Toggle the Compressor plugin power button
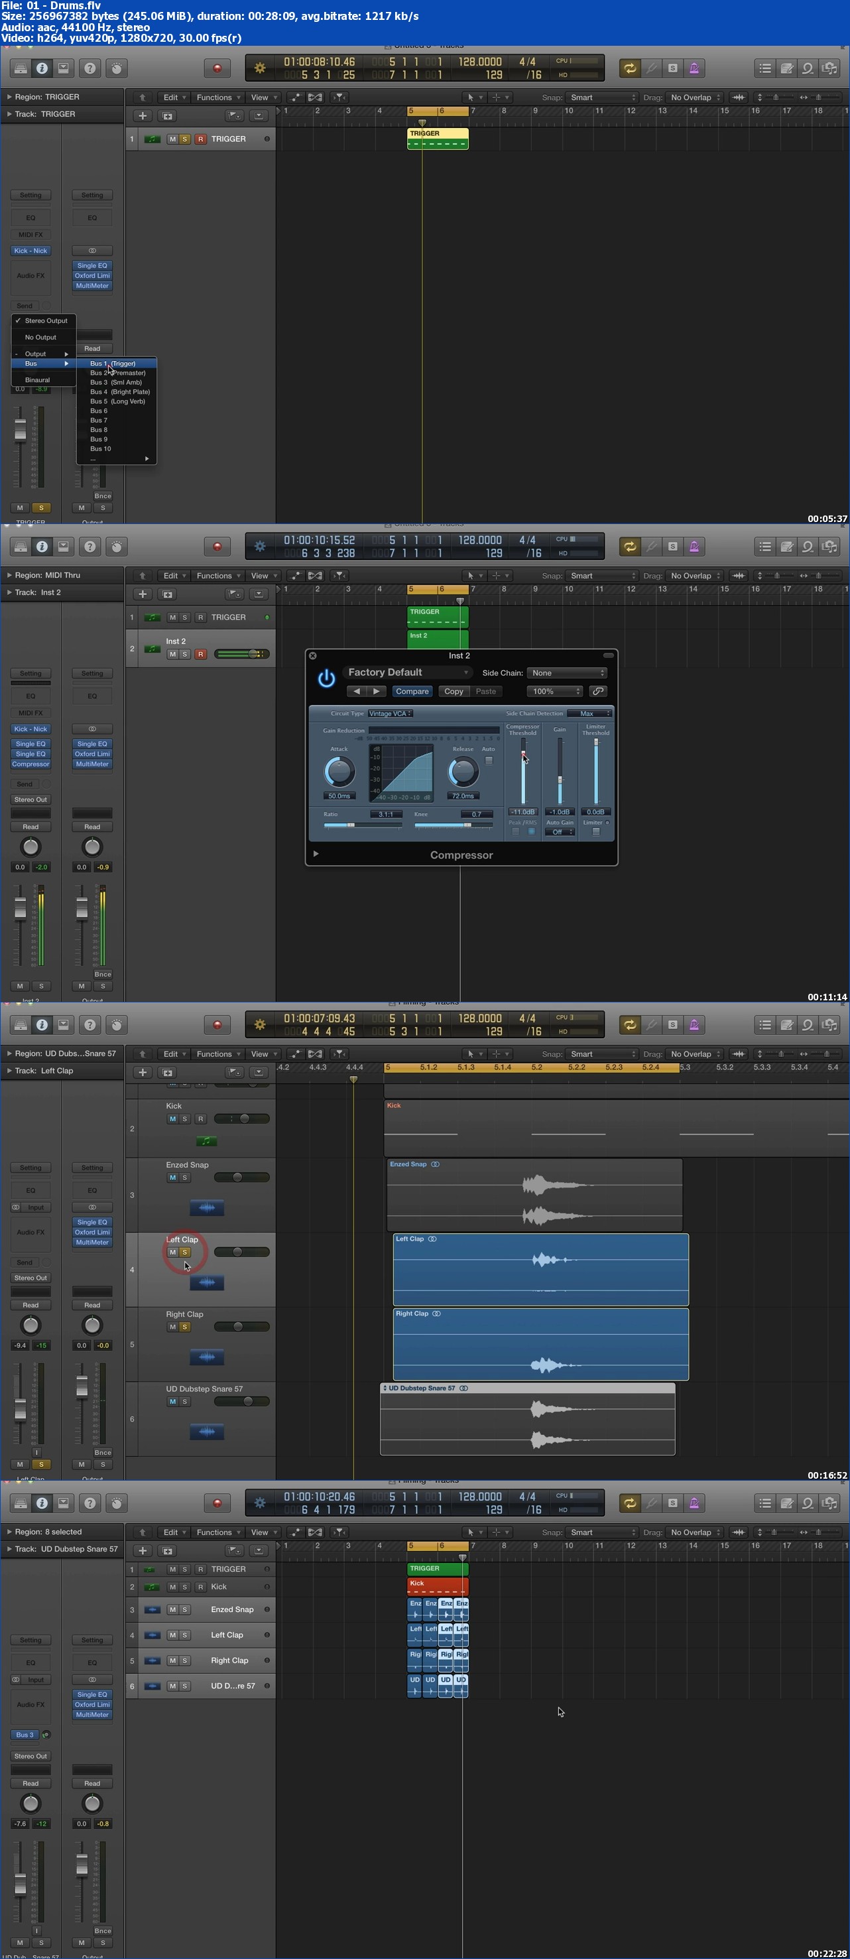The image size is (850, 1959). coord(326,679)
